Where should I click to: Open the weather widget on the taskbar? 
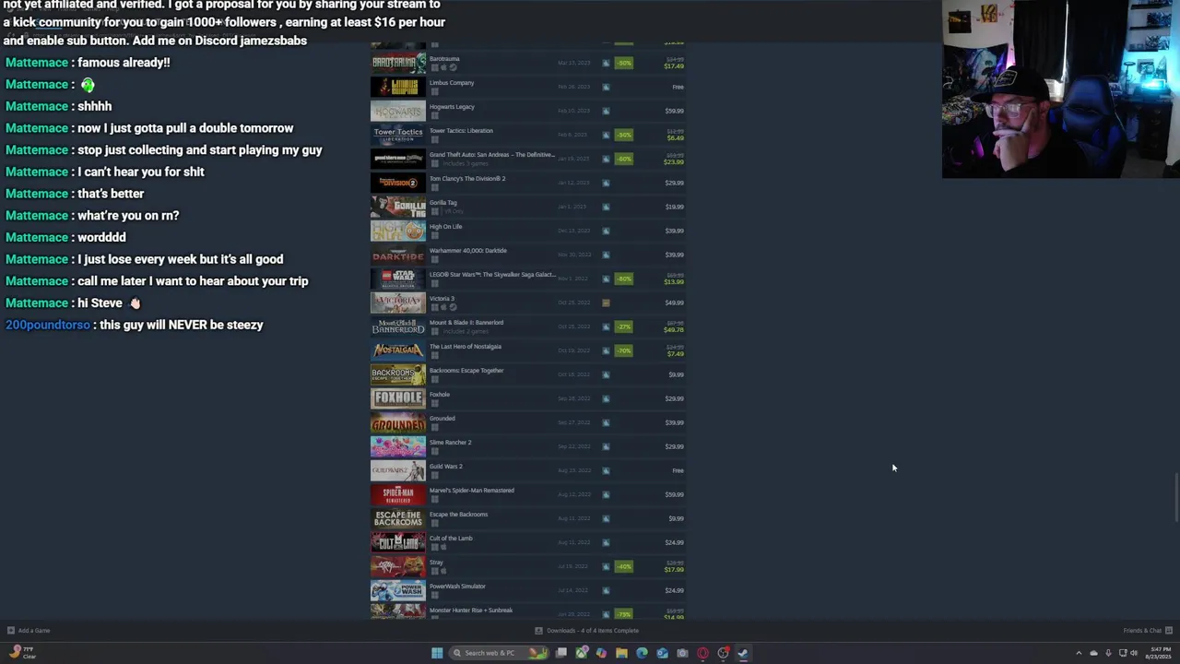[22, 653]
